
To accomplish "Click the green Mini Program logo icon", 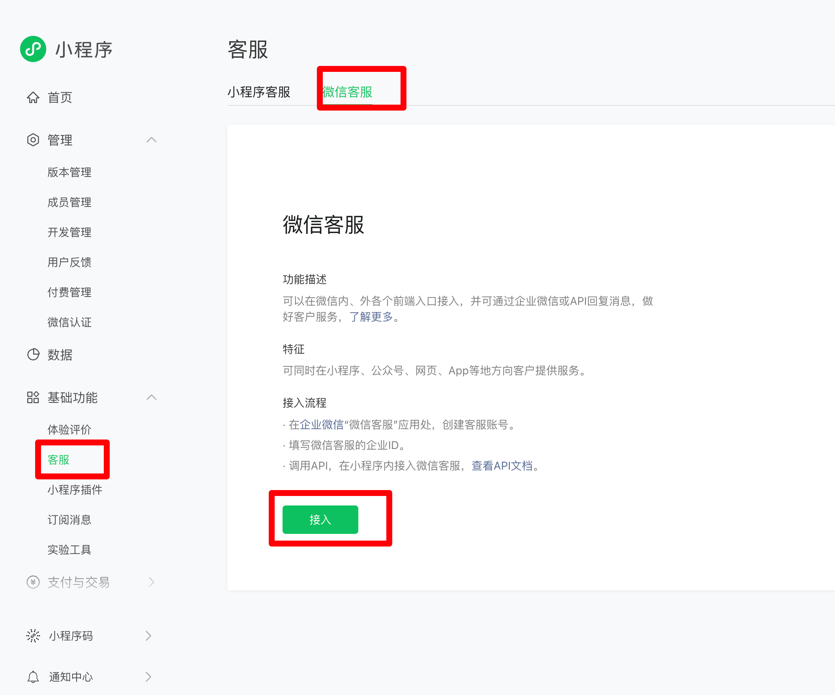I will (33, 49).
